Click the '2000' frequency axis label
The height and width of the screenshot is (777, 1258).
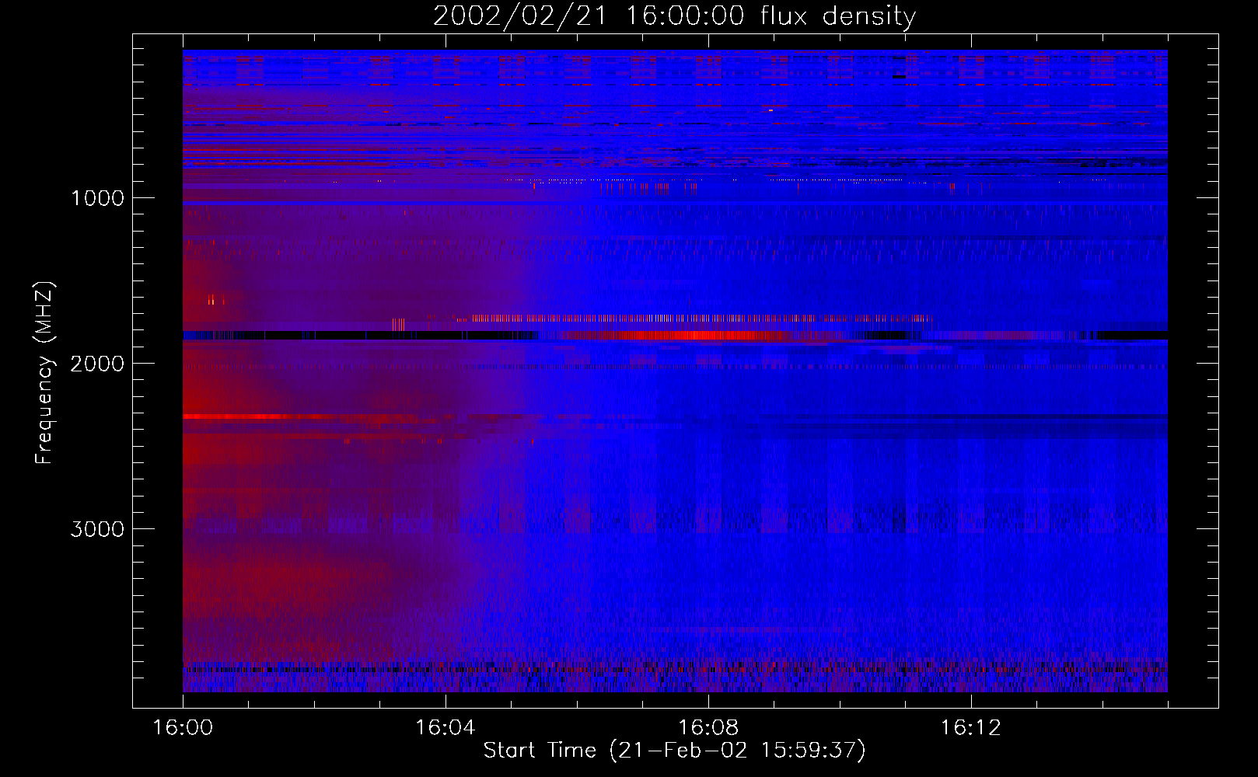pos(97,364)
